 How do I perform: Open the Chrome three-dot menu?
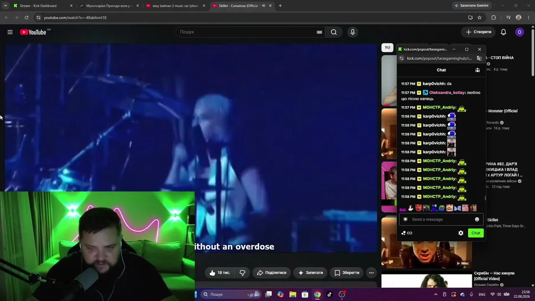pos(529,18)
